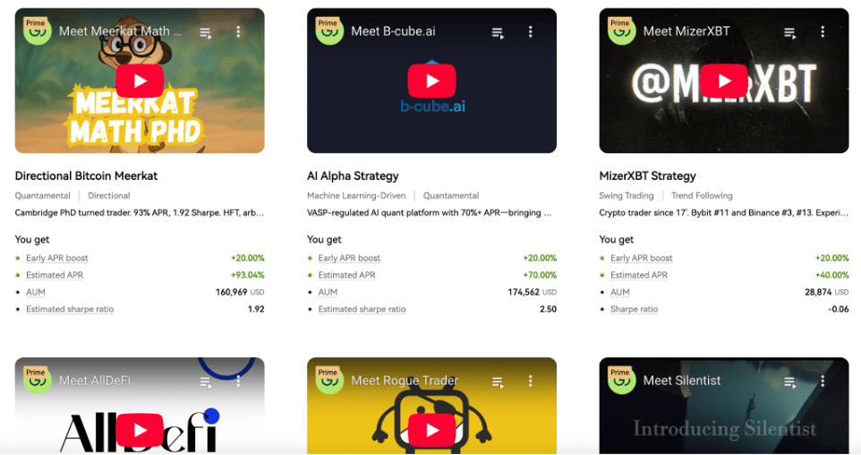Viewport: 861px width, 455px height.
Task: Click Early APR boost under AI Alpha Strategy
Action: (349, 258)
